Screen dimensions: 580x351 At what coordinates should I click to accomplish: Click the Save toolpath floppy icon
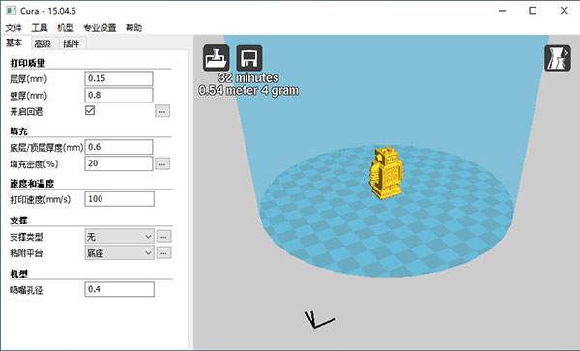tap(249, 58)
